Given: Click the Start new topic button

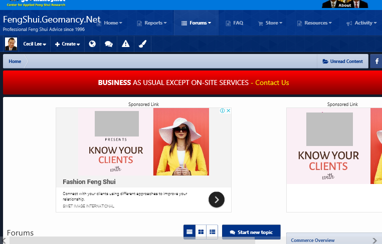Looking at the screenshot, I should pyautogui.click(x=251, y=232).
